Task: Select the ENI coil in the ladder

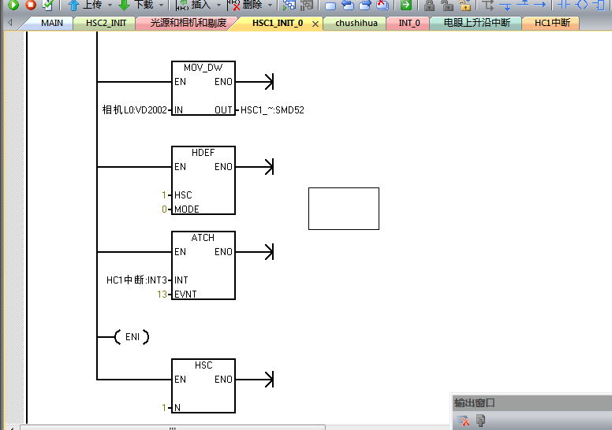Action: 132,337
